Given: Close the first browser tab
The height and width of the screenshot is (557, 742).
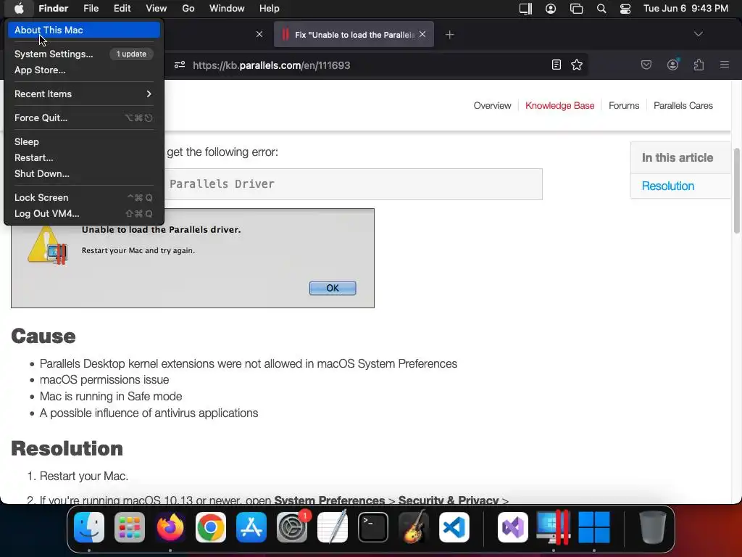Looking at the screenshot, I should point(259,34).
